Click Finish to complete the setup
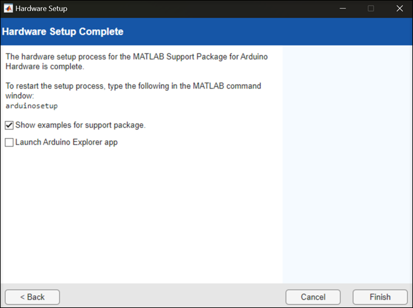 380,297
